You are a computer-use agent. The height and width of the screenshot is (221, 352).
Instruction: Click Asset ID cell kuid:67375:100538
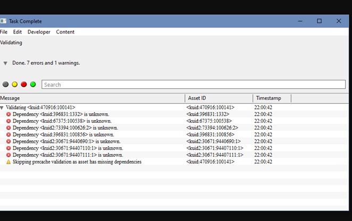pos(209,121)
